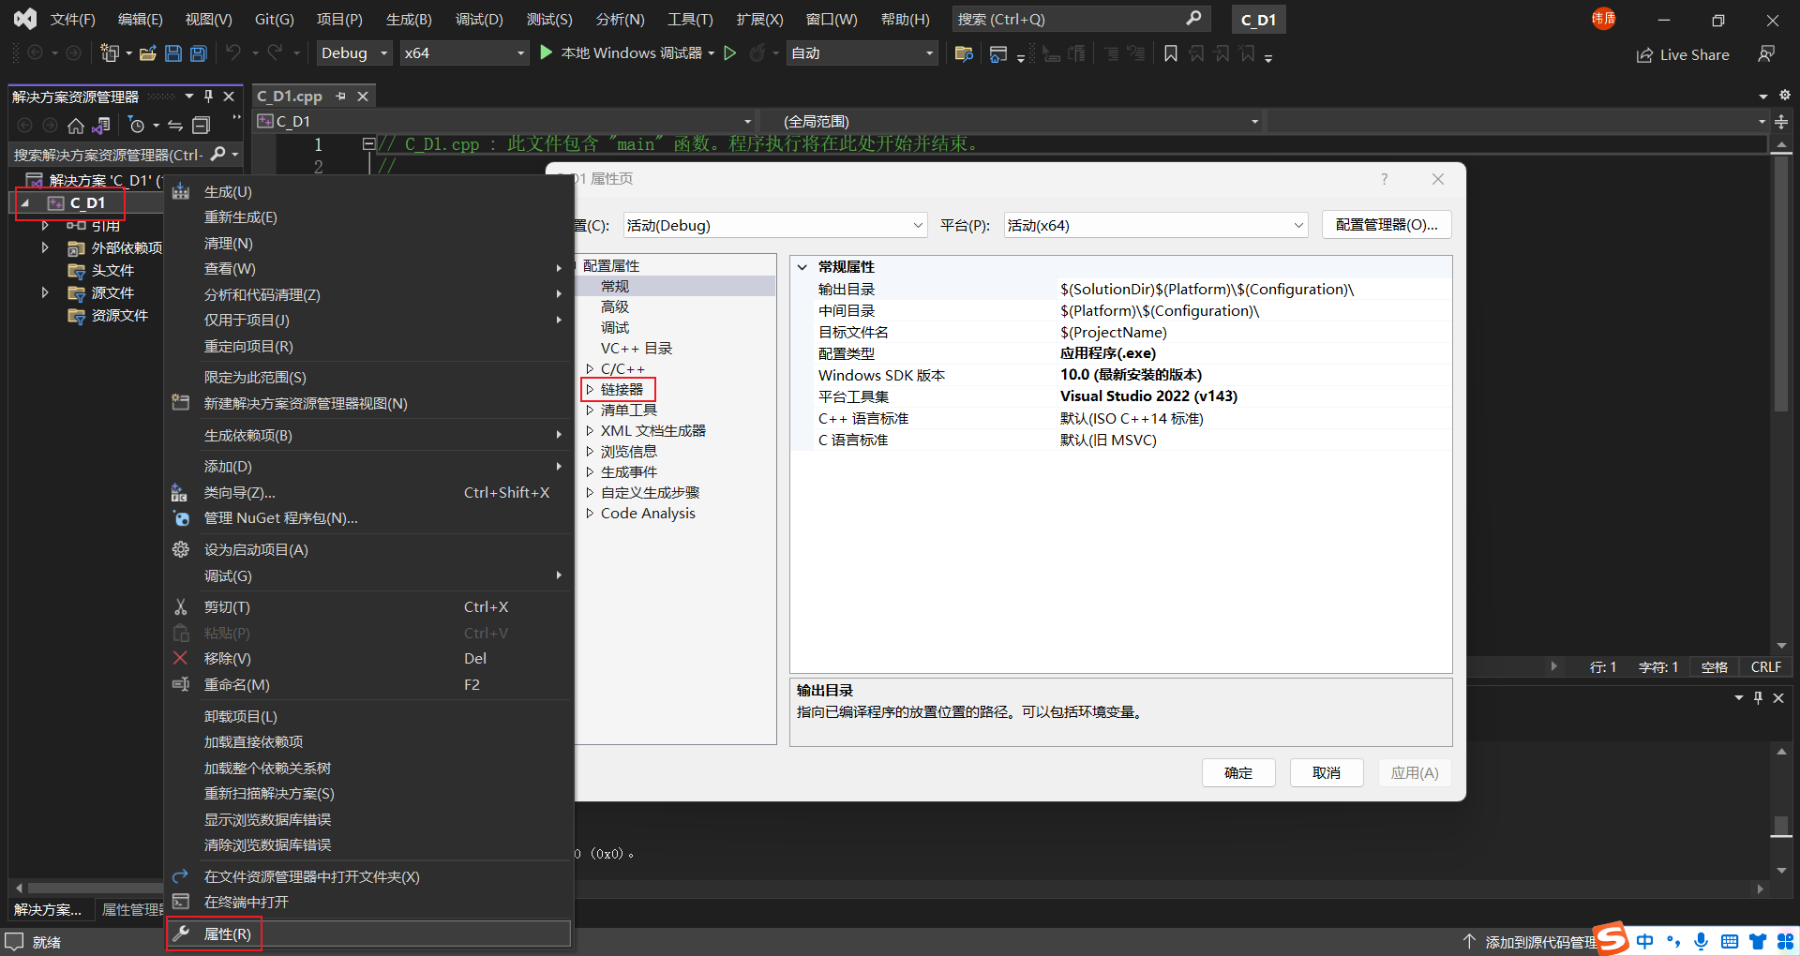
Task: Expand the C/C++ node in property tree
Action: (x=590, y=368)
